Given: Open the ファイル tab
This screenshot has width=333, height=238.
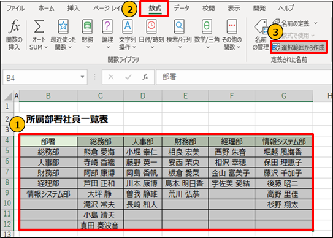Looking at the screenshot, I should [15, 9].
